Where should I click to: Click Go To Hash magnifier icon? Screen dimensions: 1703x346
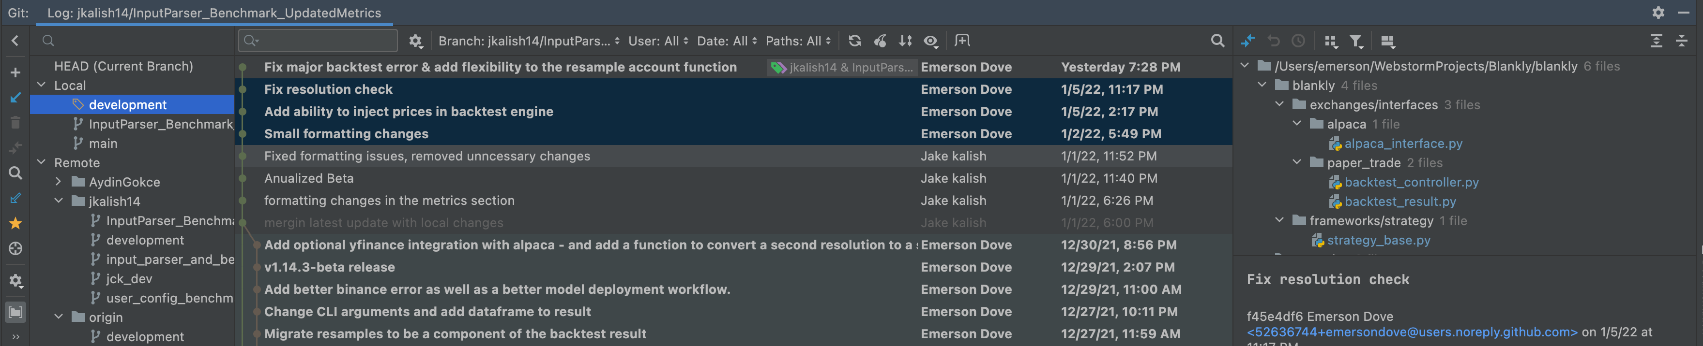pos(1217,41)
